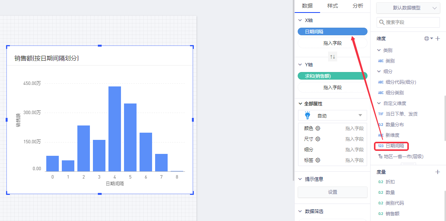446x221 pixels.
Task: Click the plus icon to add dimension
Action: point(438,39)
